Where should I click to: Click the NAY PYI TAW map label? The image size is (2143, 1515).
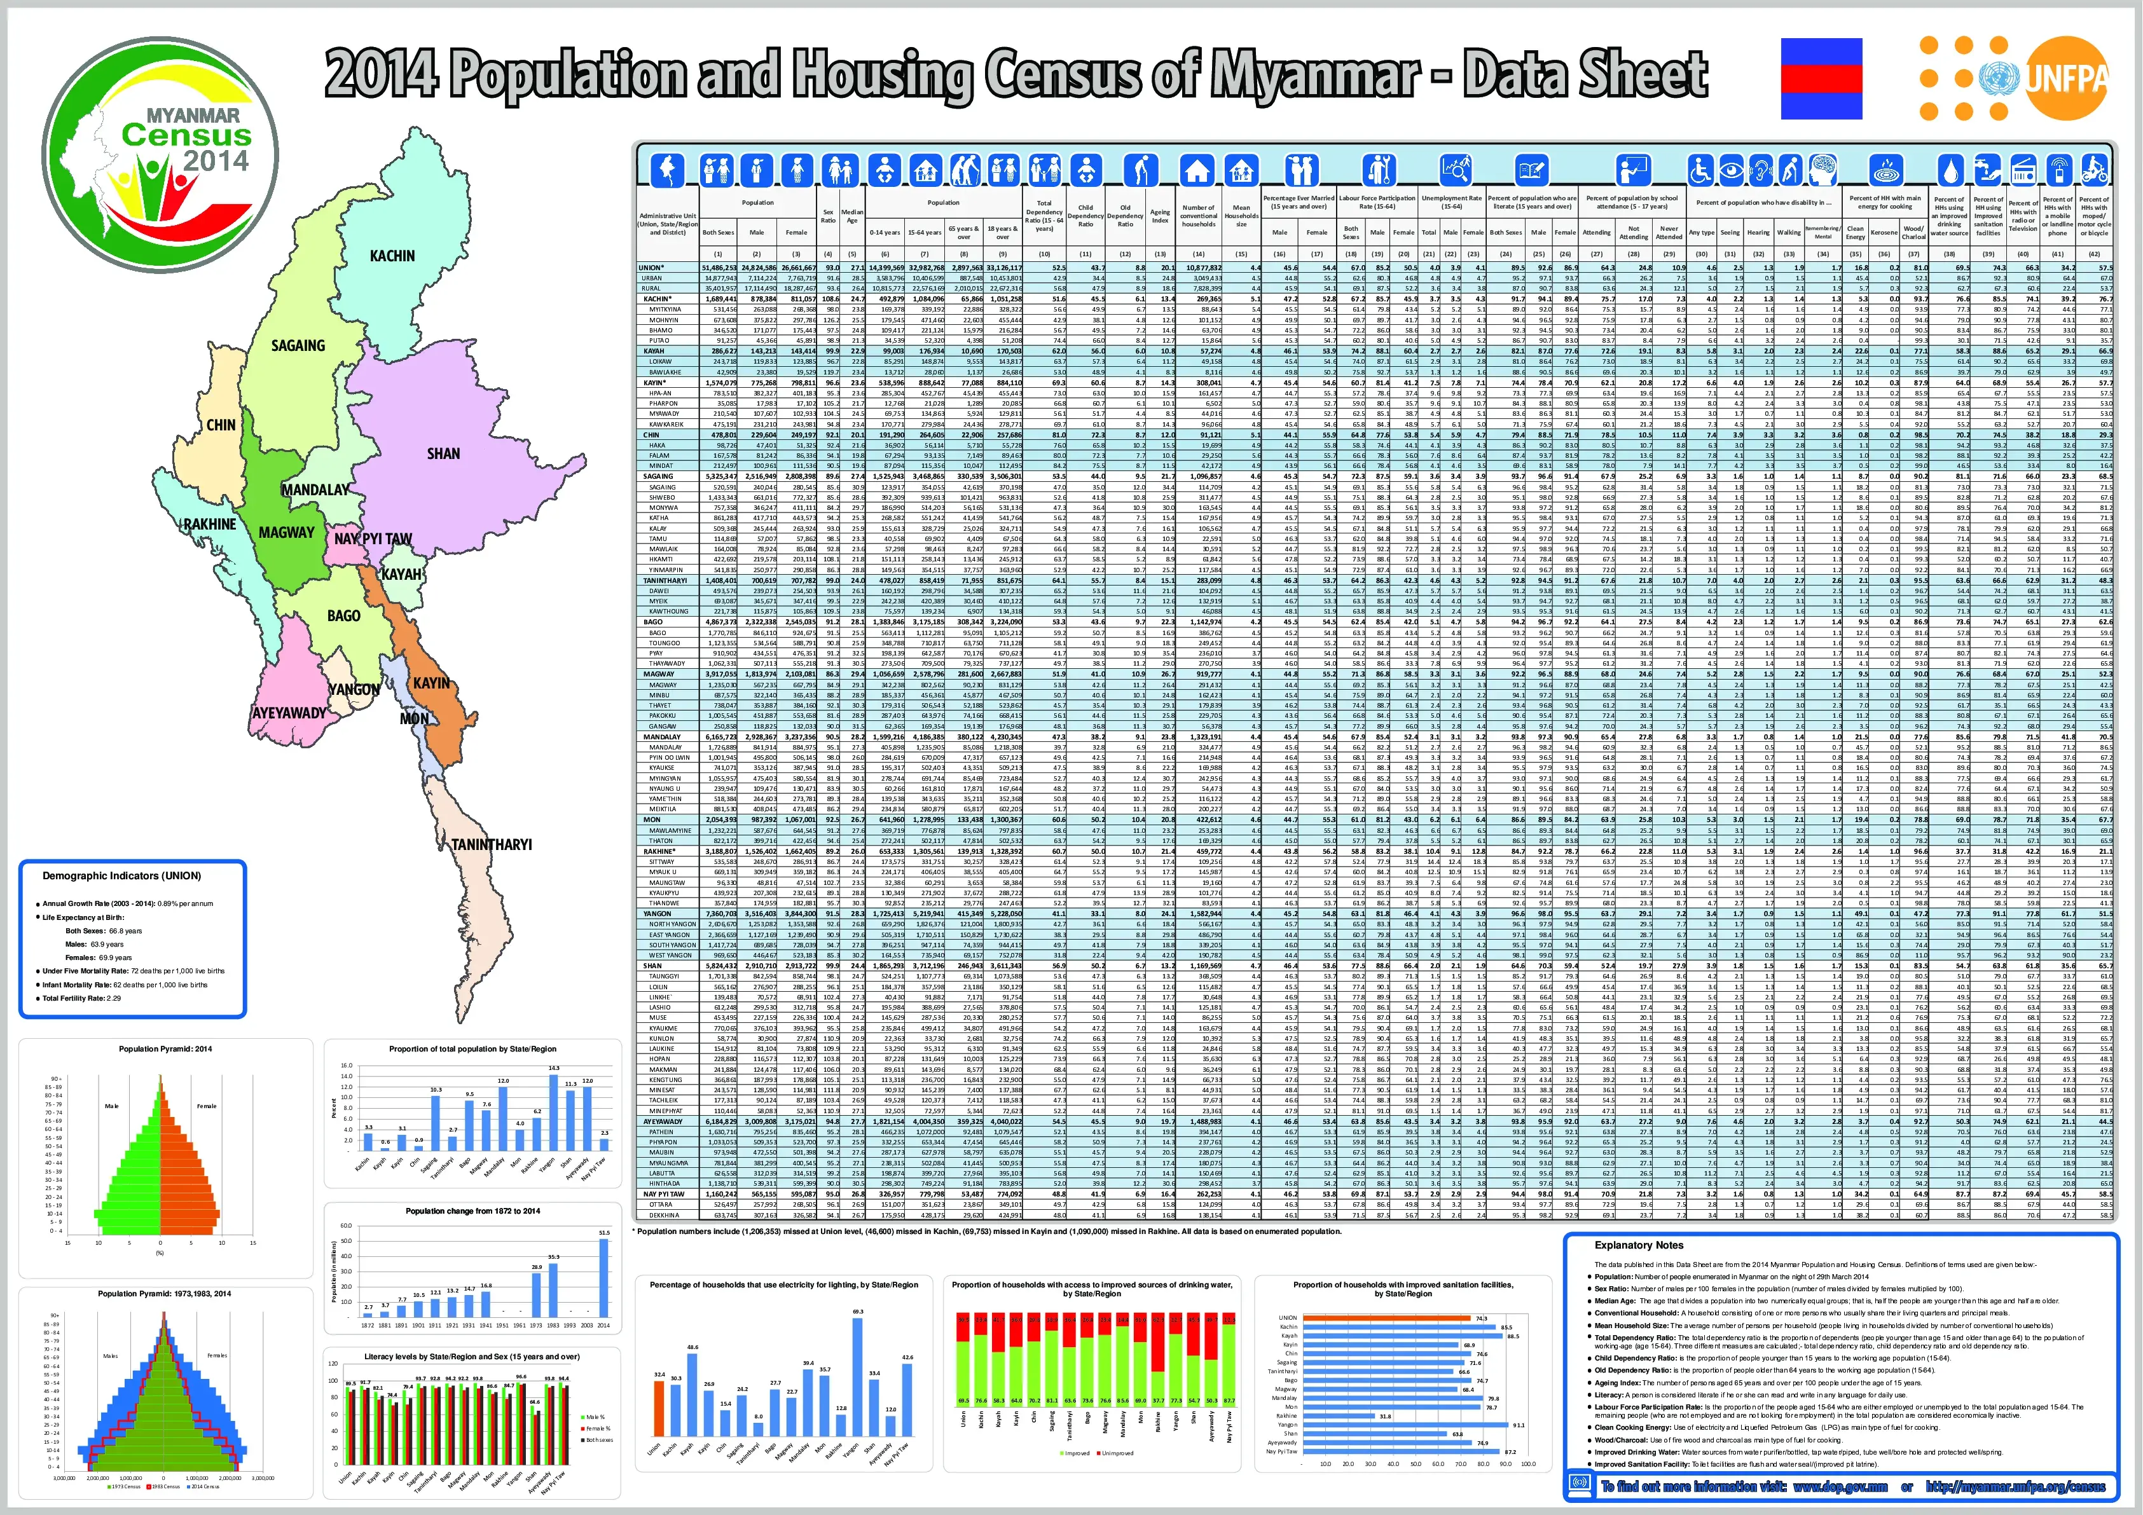(373, 539)
